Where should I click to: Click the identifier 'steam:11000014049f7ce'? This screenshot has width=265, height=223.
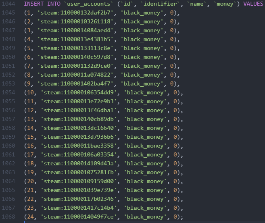click(79, 217)
